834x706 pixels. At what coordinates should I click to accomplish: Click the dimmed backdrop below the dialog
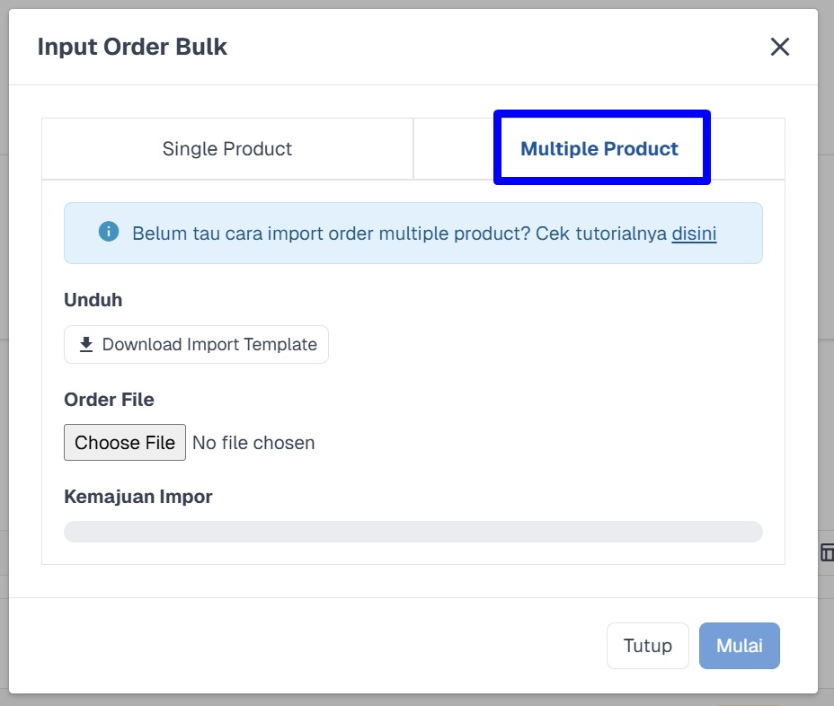pyautogui.click(x=417, y=700)
